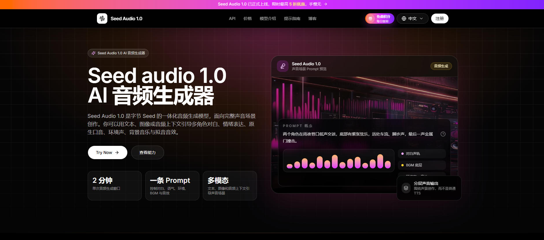Open the 价格 pricing menu item
544x240 pixels.
247,18
